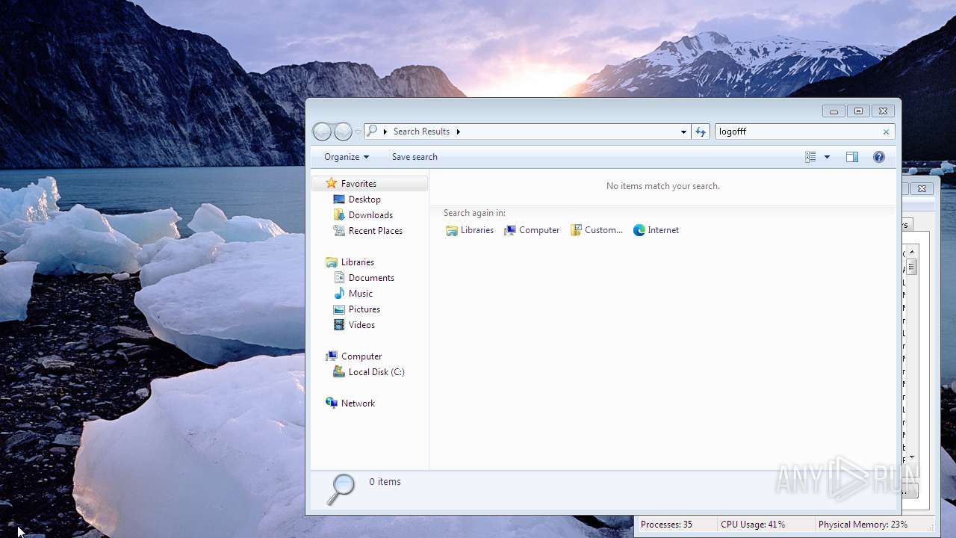The image size is (956, 538).
Task: Toggle the preview pane
Action: pyautogui.click(x=852, y=157)
